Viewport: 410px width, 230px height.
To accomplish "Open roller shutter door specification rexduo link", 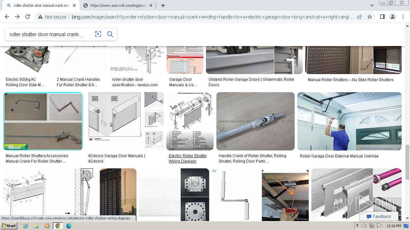I will click(135, 82).
